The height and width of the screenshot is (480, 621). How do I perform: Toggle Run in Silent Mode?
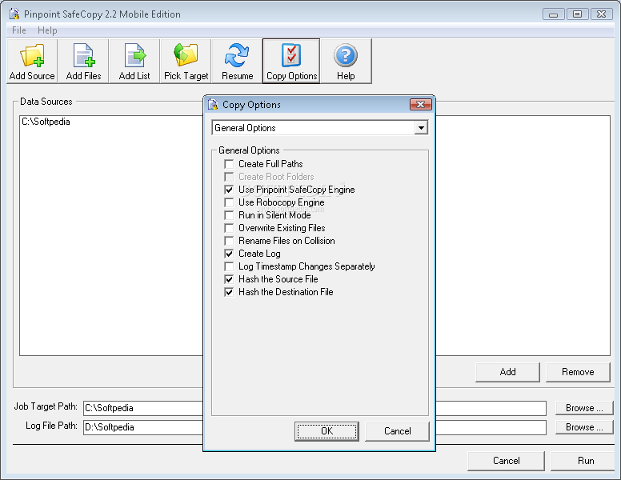[229, 215]
